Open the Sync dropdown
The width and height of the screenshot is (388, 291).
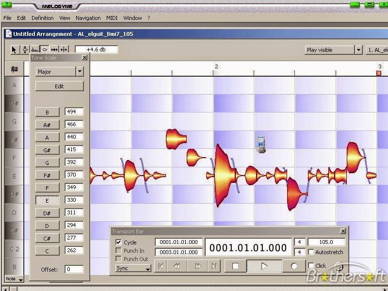[x=133, y=268]
